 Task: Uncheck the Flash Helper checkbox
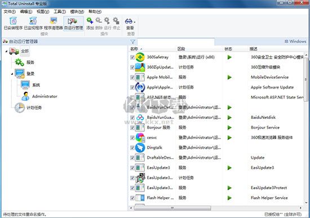132,198
